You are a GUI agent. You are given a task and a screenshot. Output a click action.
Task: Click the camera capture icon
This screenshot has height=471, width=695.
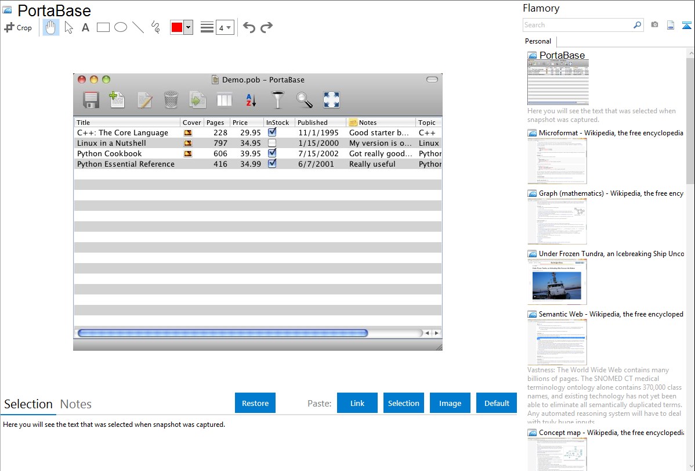point(654,25)
